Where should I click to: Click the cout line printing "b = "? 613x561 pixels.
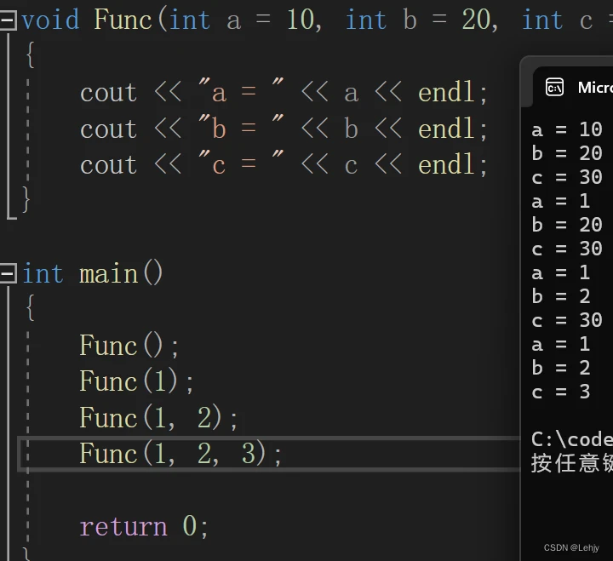(284, 129)
